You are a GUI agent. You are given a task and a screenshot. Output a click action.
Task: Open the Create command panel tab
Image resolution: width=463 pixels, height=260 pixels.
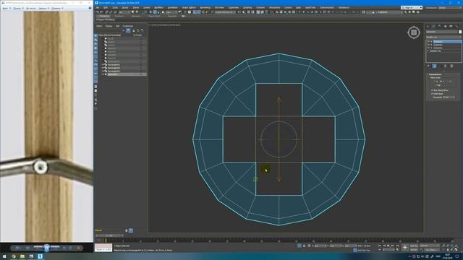pos(428,26)
